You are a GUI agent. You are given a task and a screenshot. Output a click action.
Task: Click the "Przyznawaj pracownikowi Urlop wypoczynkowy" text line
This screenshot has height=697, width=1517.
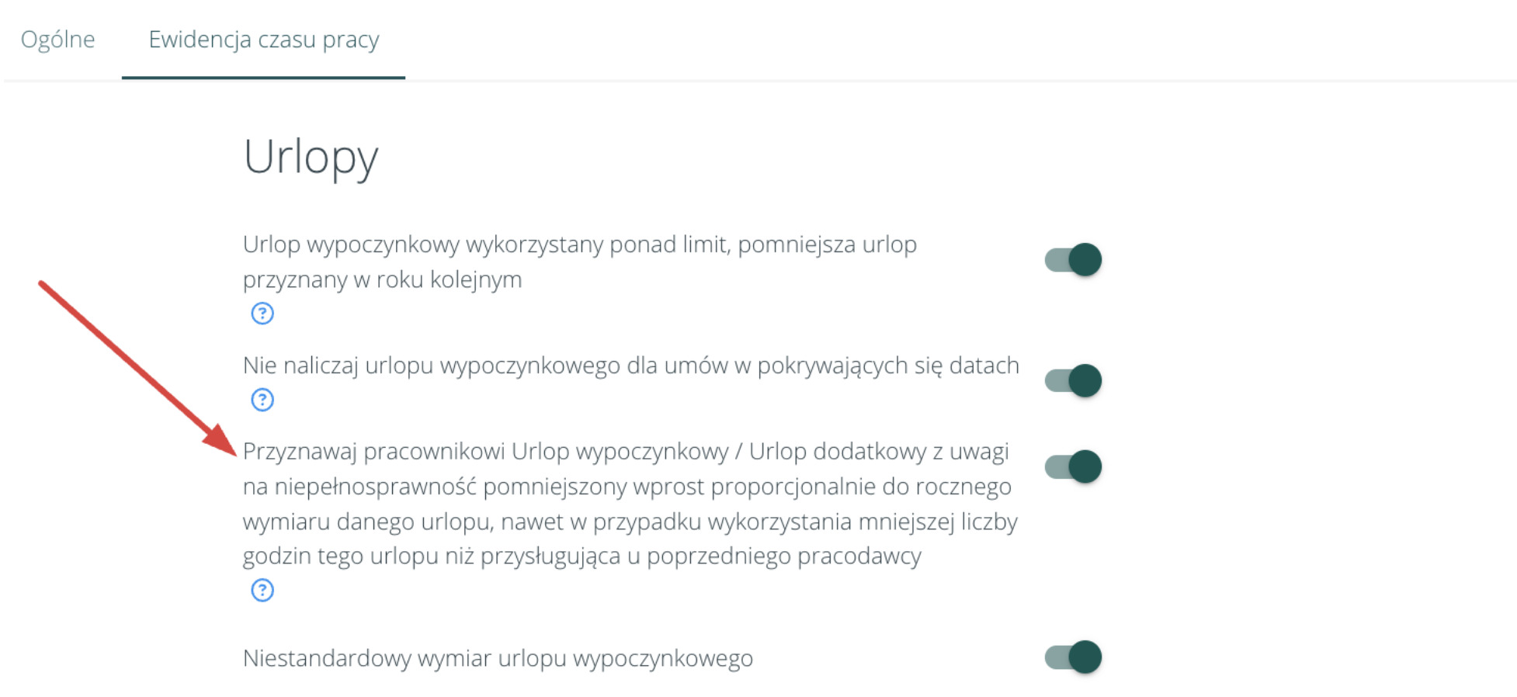click(x=625, y=452)
